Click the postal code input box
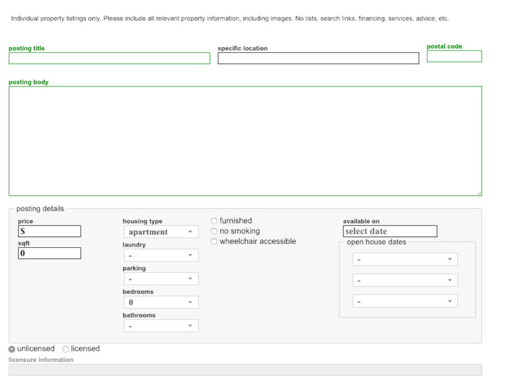508x384 pixels. click(x=454, y=57)
